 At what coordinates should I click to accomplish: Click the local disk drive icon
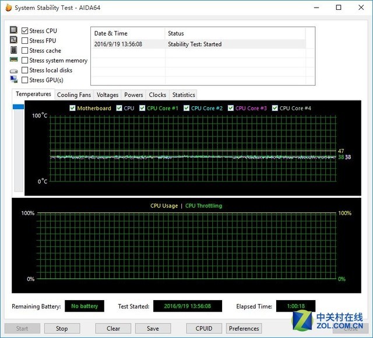tap(14, 71)
